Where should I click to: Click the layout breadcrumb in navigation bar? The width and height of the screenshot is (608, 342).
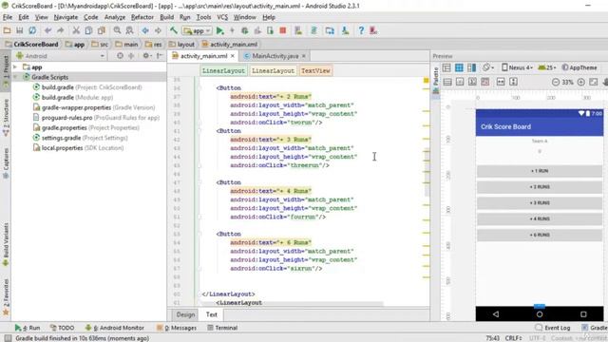[x=181, y=45]
